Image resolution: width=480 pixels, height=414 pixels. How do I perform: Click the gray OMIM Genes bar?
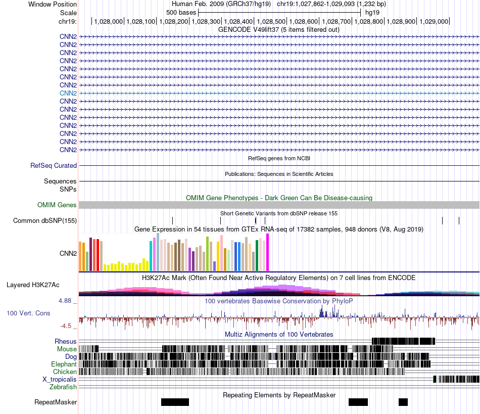[x=279, y=205]
